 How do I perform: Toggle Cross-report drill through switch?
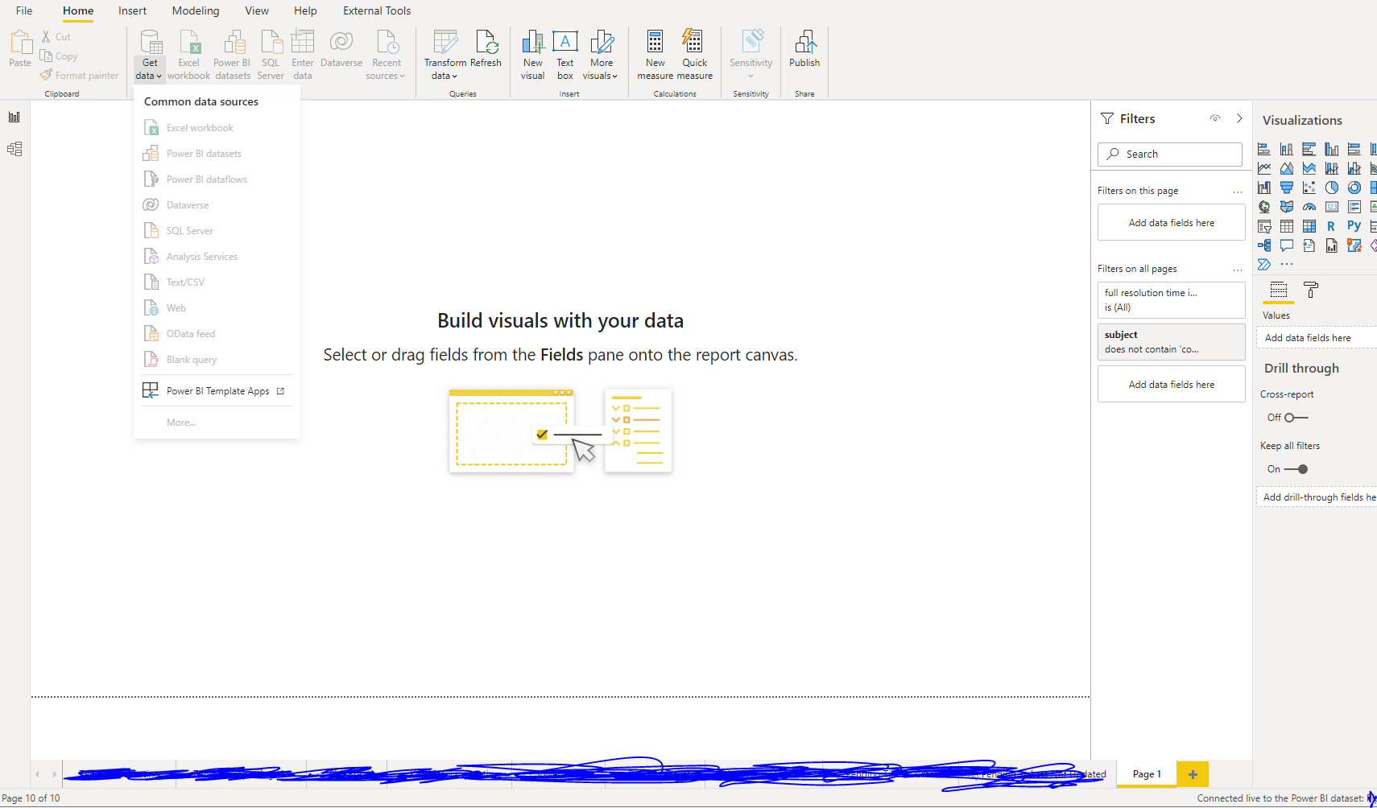pos(1296,418)
